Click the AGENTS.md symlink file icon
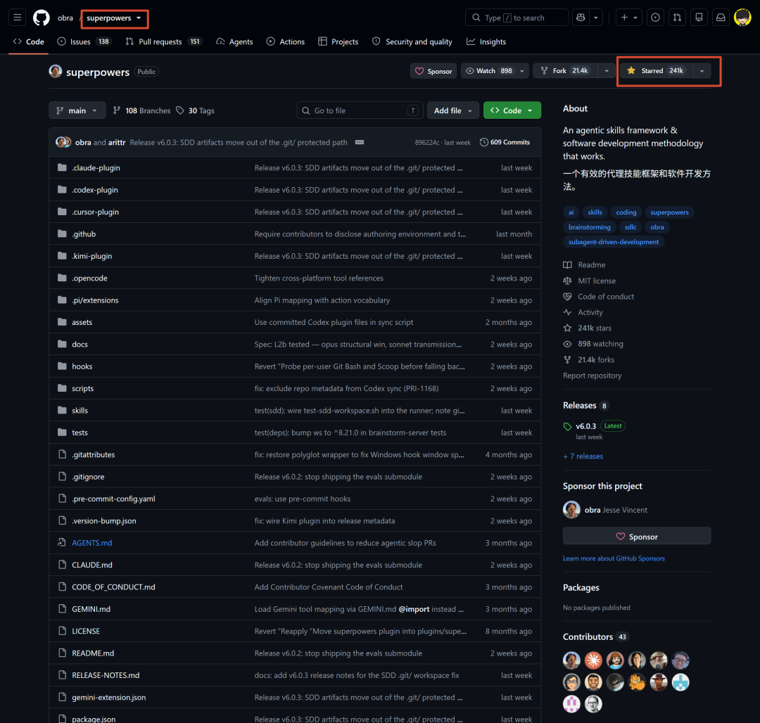This screenshot has height=723, width=760. point(62,542)
